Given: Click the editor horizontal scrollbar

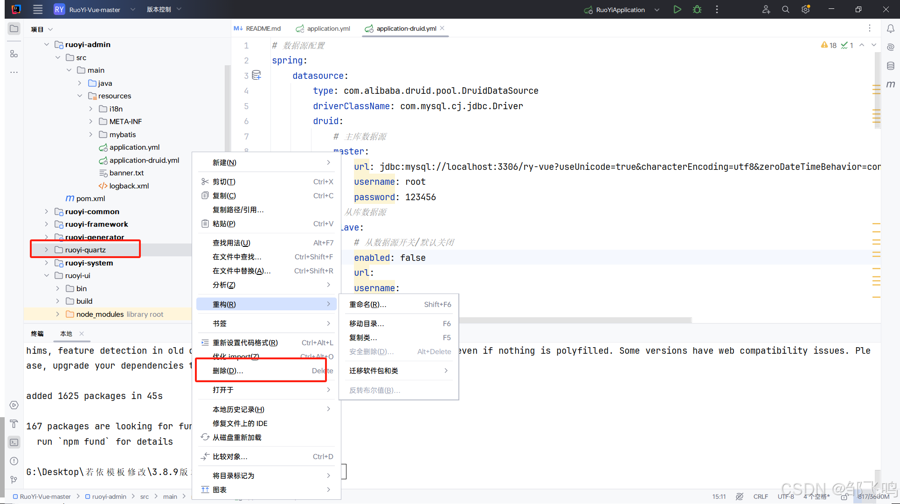Looking at the screenshot, I should [575, 320].
